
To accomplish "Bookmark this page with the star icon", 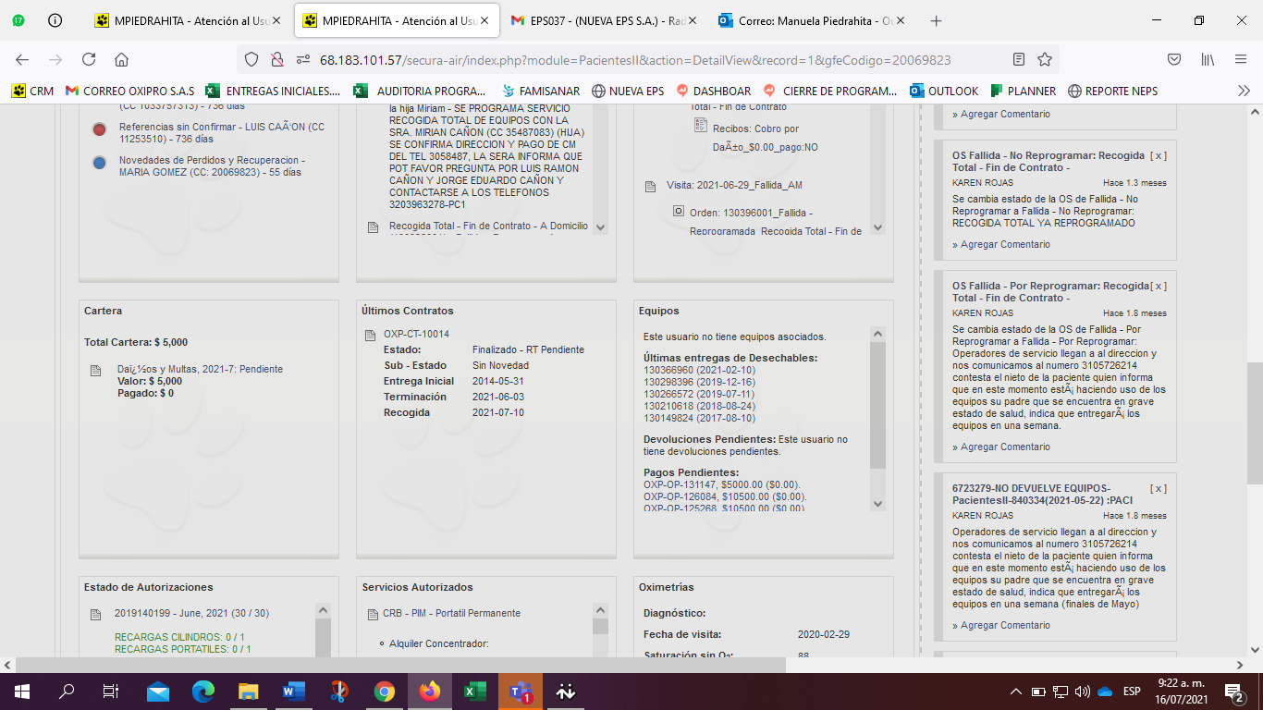I will click(x=1045, y=59).
